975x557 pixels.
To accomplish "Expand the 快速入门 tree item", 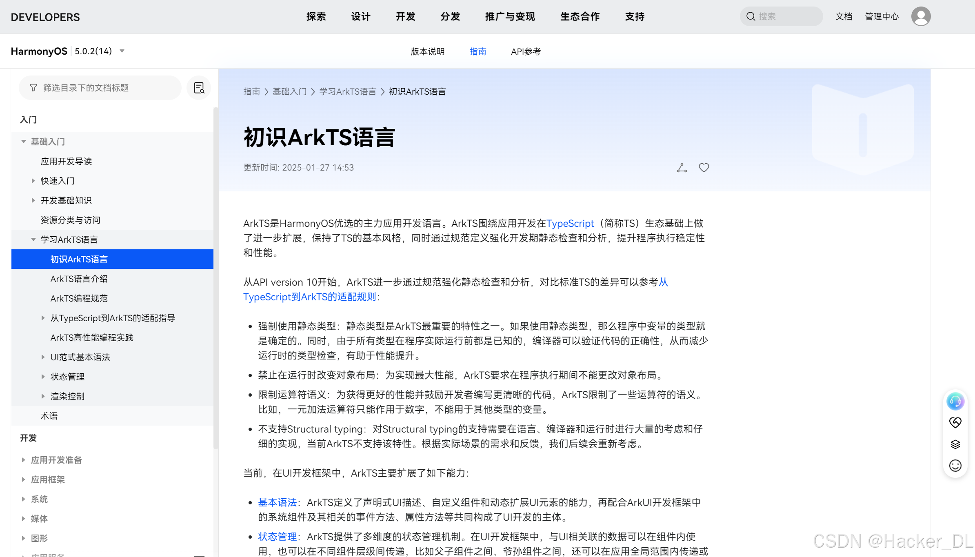I will coord(33,181).
